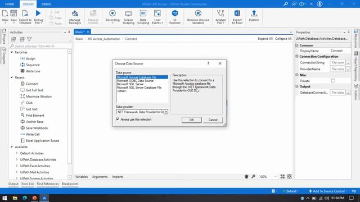Run Debug File
The width and height of the screenshot is (360, 202).
[x=38, y=17]
